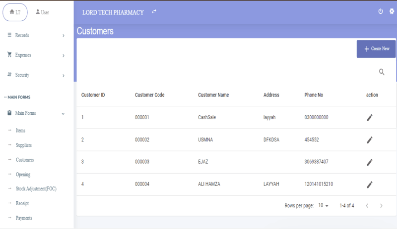Expand the Records menu

tap(36, 35)
